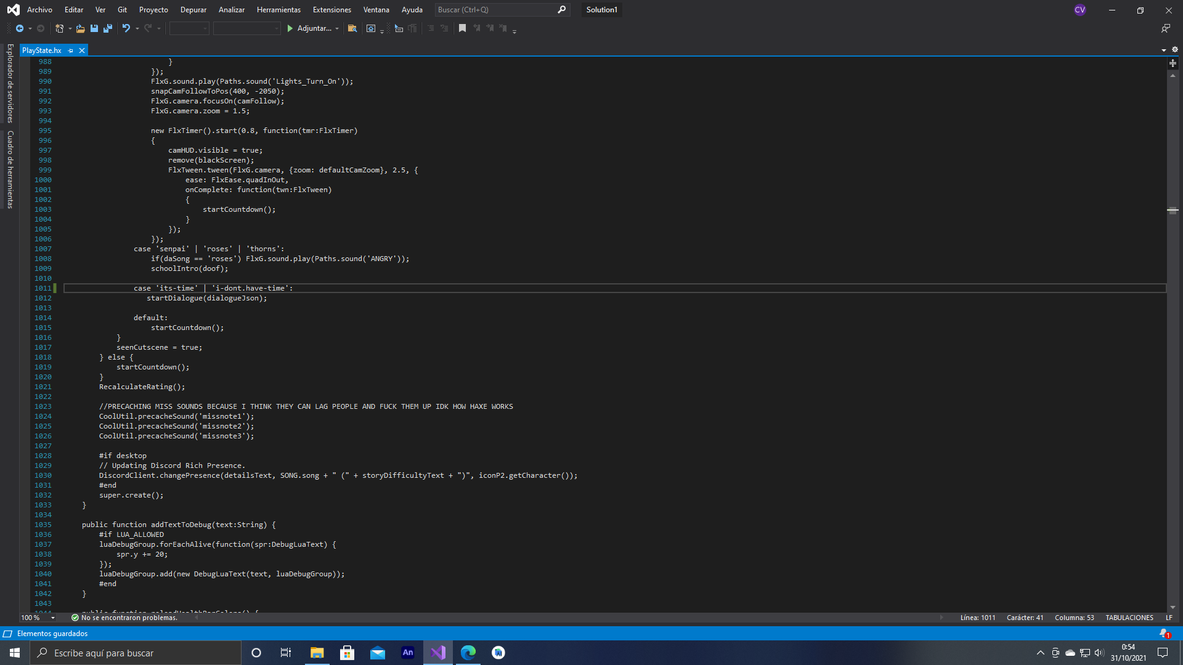Click the 'No se encontraron problemas' status indicator
1183x665 pixels.
click(x=124, y=618)
